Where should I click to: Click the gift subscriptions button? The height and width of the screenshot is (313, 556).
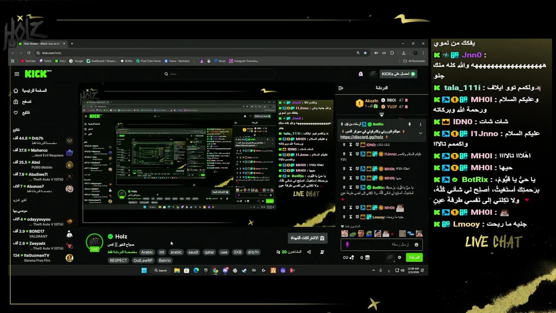[x=307, y=238]
